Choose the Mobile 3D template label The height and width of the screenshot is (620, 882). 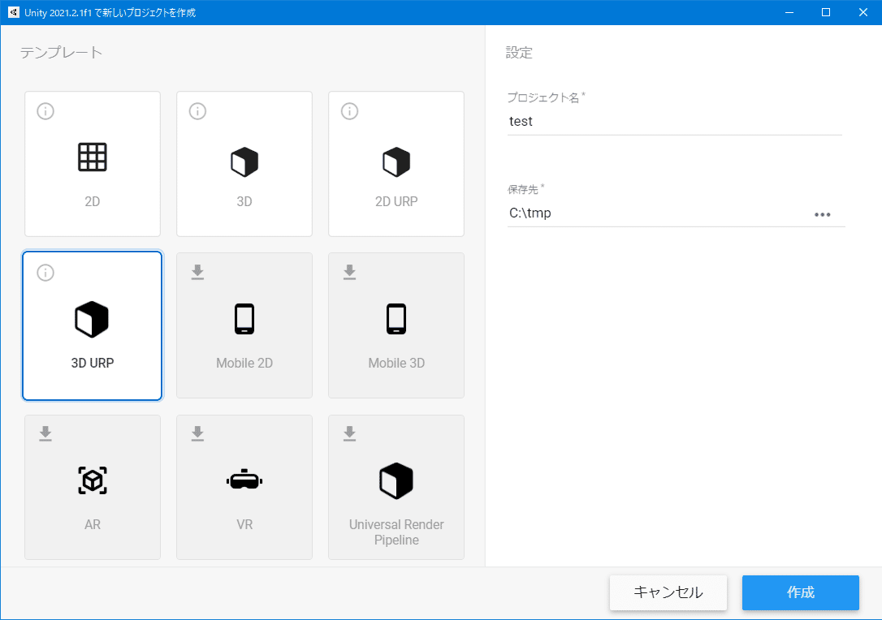396,363
